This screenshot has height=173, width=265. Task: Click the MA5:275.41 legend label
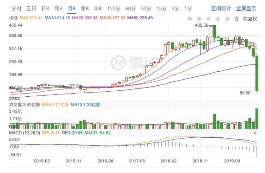tap(31, 18)
